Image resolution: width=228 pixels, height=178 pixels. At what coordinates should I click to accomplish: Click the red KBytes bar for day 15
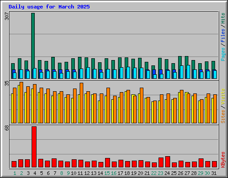tap(107, 162)
